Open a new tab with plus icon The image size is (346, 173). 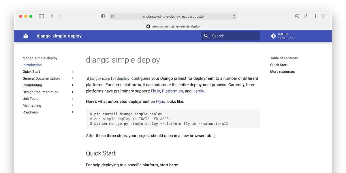point(315,16)
